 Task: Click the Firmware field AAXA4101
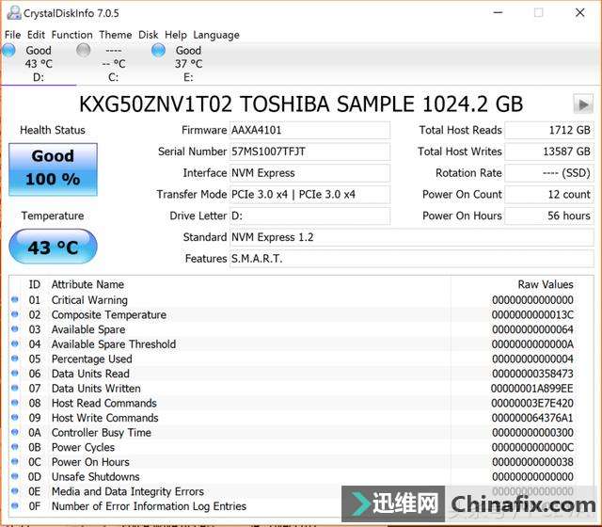(309, 130)
